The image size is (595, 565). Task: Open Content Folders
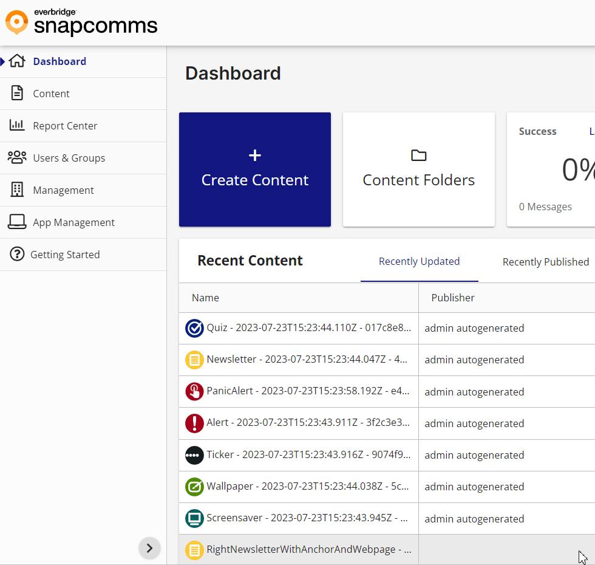pyautogui.click(x=418, y=169)
